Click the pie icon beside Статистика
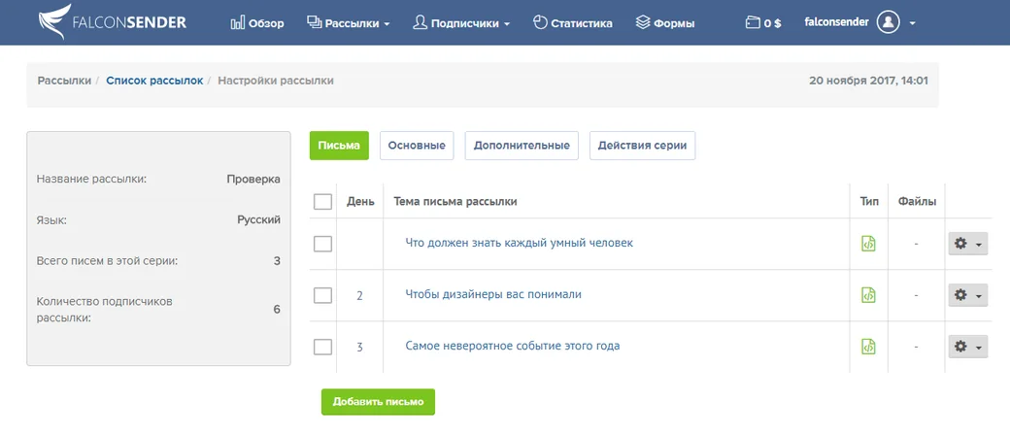The image size is (1010, 434). pos(540,22)
